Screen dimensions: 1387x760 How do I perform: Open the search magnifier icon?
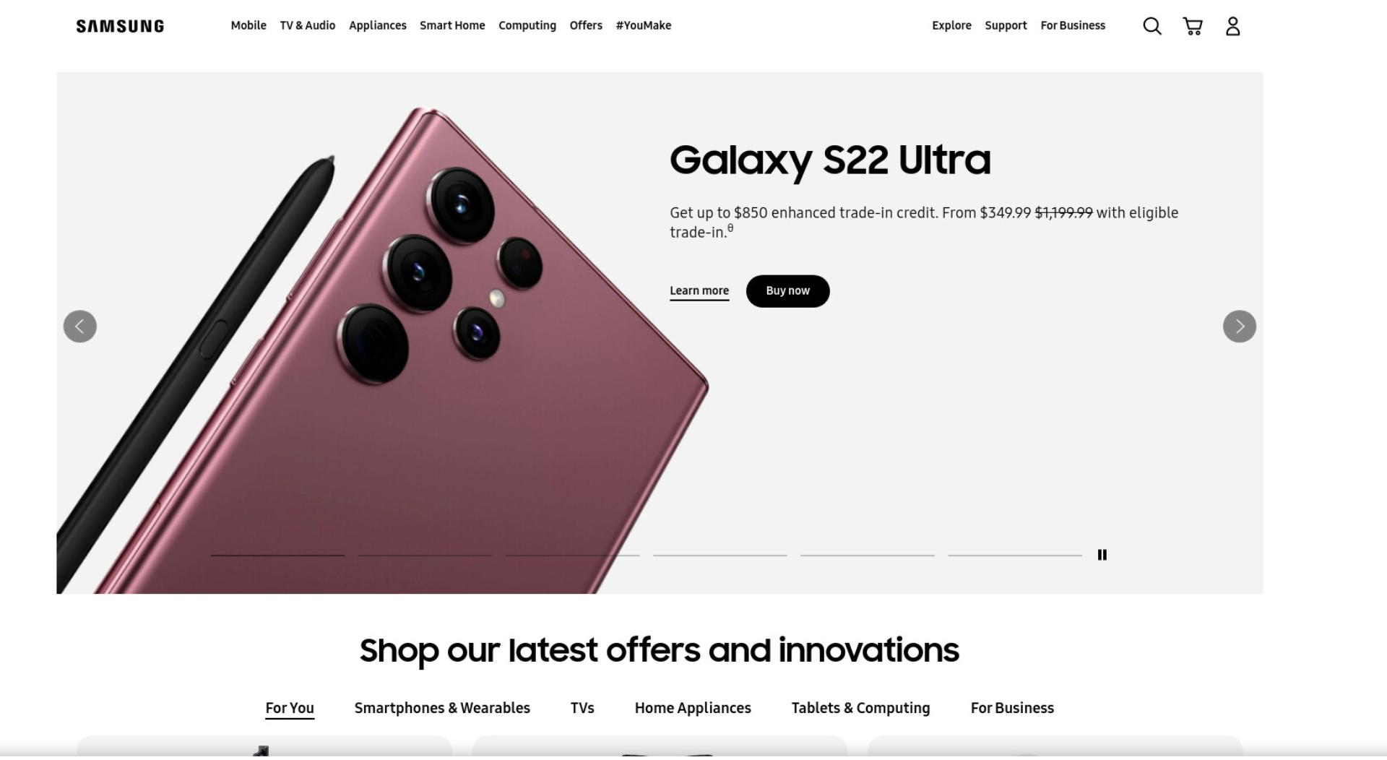(1152, 26)
